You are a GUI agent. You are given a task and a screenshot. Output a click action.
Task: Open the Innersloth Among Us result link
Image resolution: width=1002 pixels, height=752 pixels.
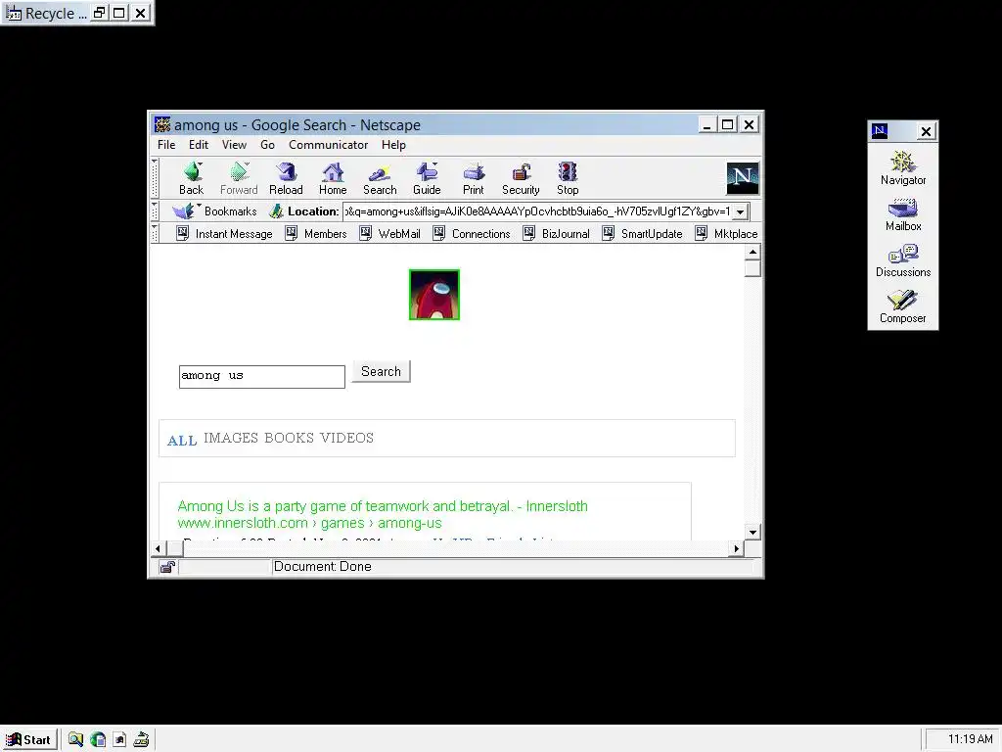point(383,506)
